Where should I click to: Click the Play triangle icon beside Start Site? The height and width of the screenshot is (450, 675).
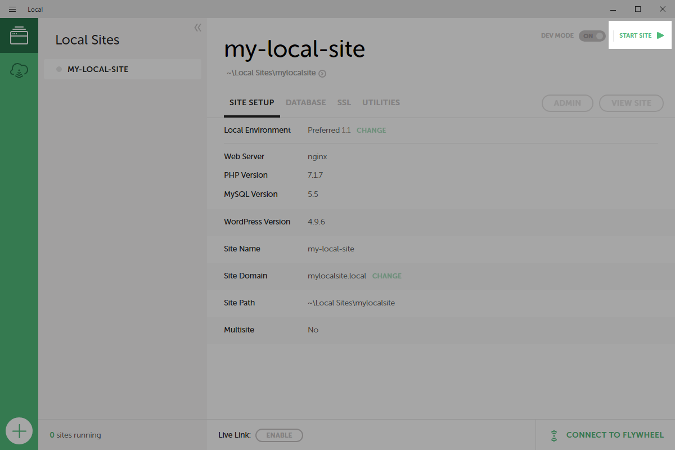(660, 35)
